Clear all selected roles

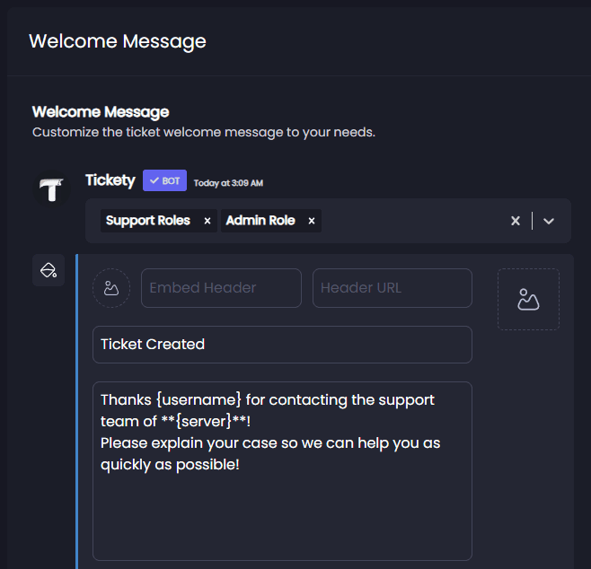click(516, 221)
